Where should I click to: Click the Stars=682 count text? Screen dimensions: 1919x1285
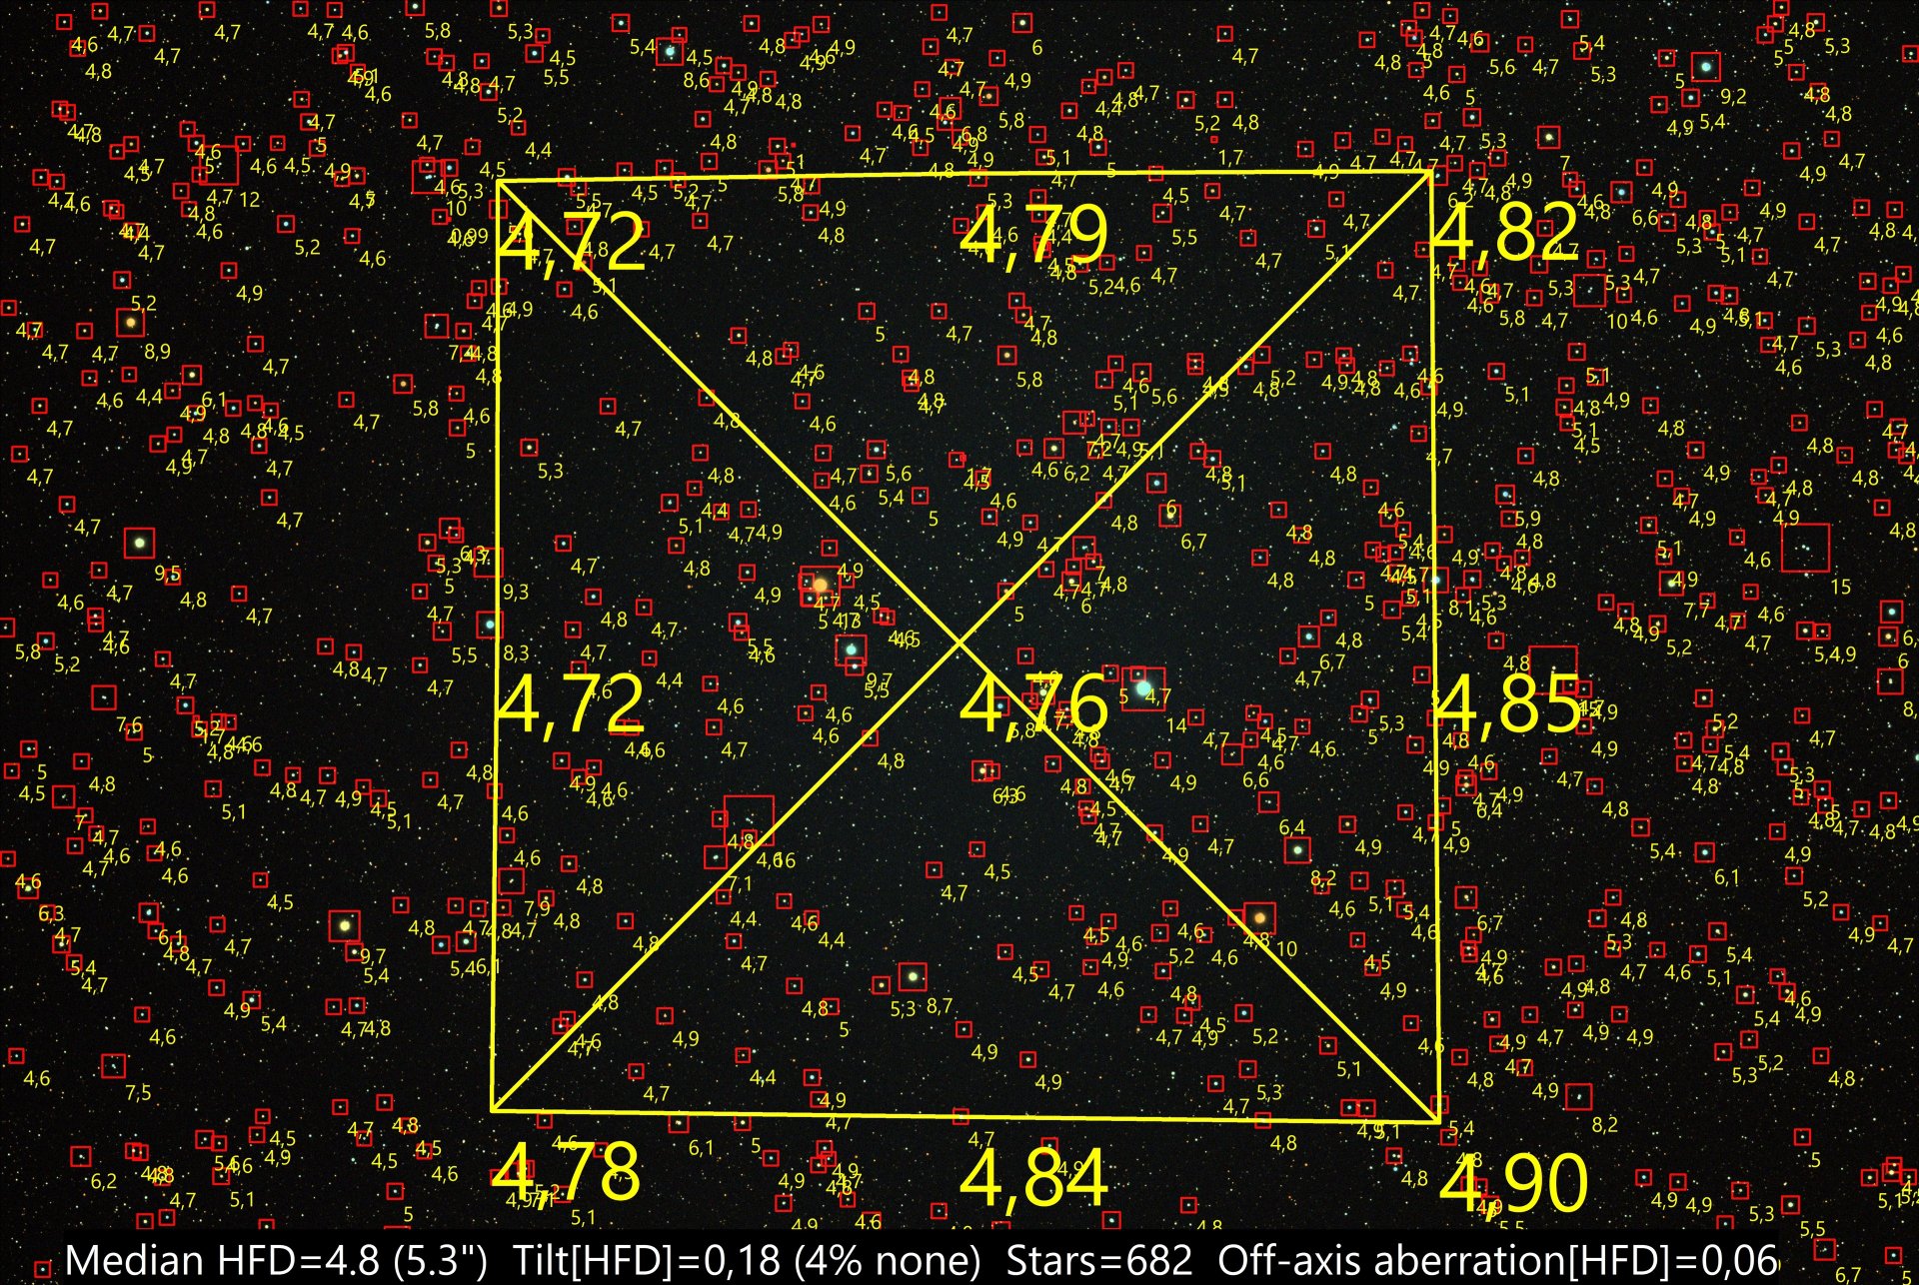pos(1098,1261)
